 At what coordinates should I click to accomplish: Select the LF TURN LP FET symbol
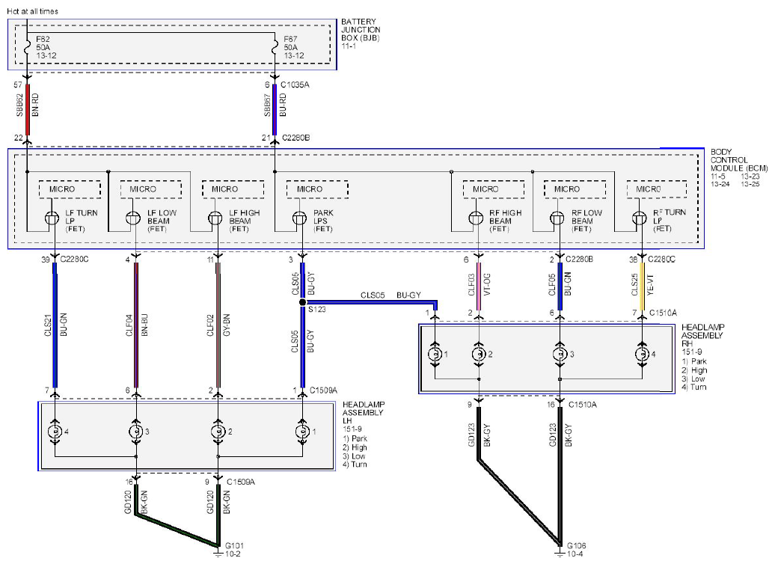click(52, 218)
